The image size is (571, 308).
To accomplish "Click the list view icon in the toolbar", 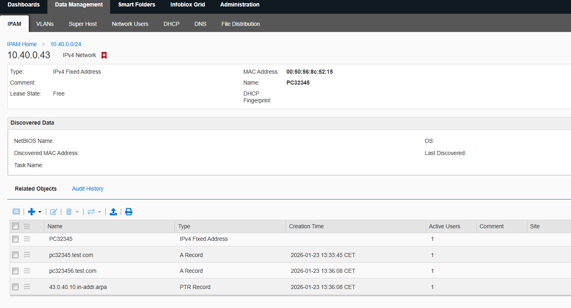I will [x=16, y=212].
